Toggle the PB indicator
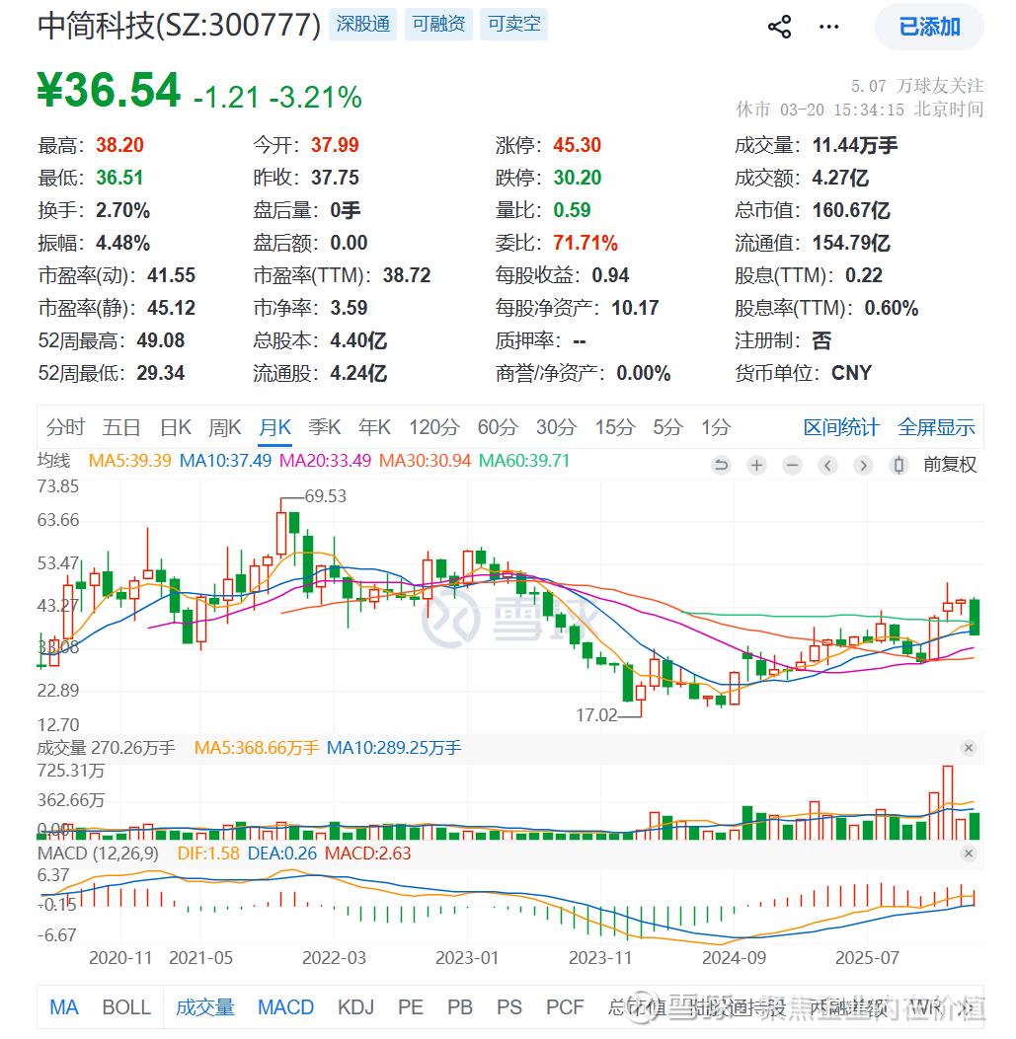This screenshot has height=1039, width=1016. (x=459, y=1007)
